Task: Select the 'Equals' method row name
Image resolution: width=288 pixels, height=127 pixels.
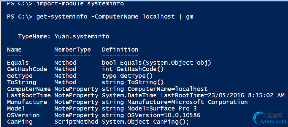Action: [x=18, y=63]
